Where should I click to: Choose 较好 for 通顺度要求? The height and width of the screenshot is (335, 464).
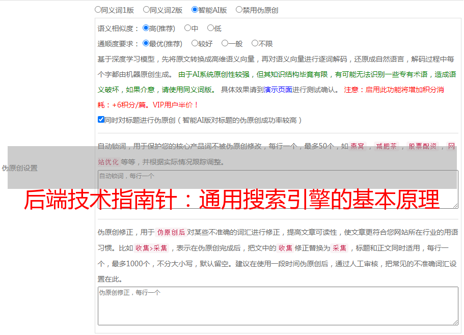[x=195, y=43]
